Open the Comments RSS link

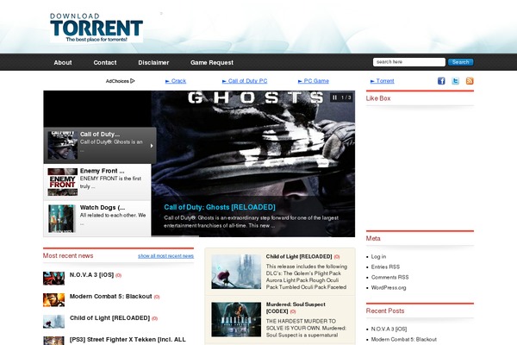click(x=389, y=278)
